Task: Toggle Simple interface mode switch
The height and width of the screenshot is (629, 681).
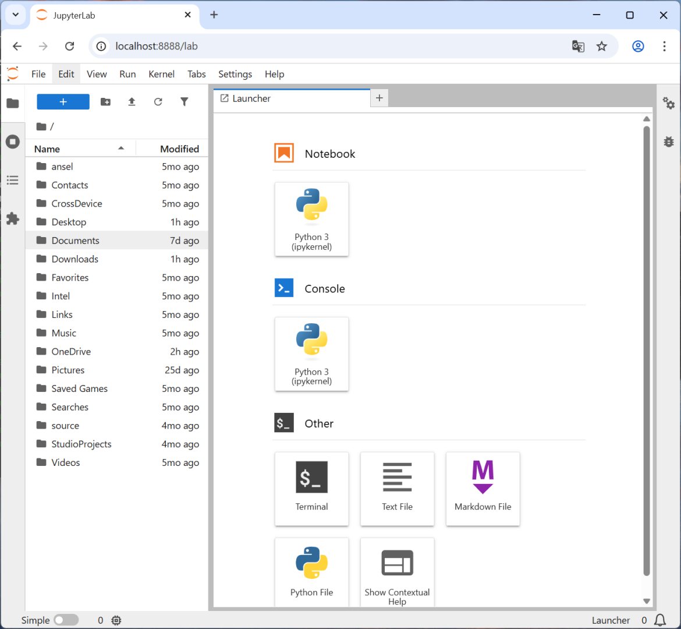Action: click(66, 620)
